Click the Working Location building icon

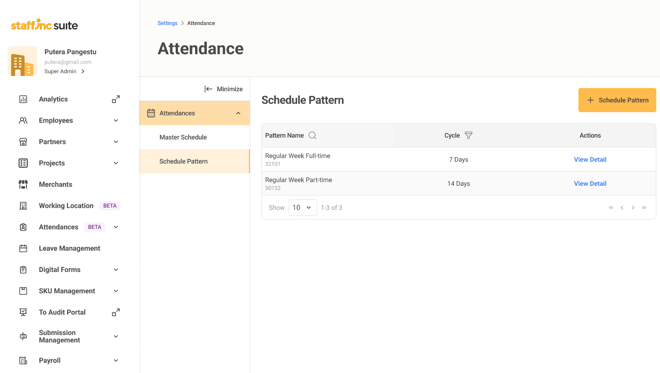pyautogui.click(x=23, y=206)
